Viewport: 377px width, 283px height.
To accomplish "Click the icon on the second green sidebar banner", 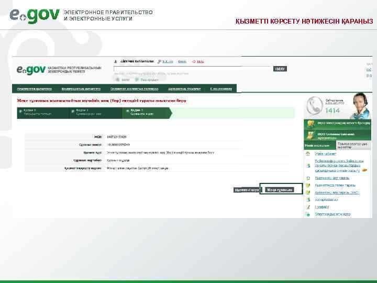I will (311, 136).
